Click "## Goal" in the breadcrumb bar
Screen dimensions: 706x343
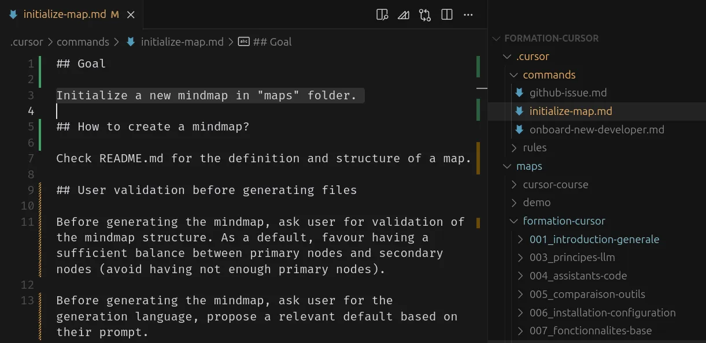click(271, 42)
